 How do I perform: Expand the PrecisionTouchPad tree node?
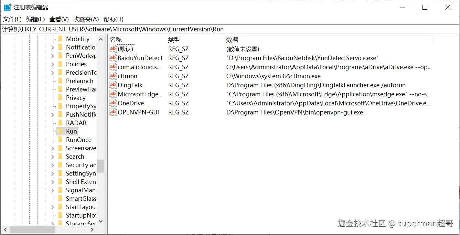click(x=53, y=73)
